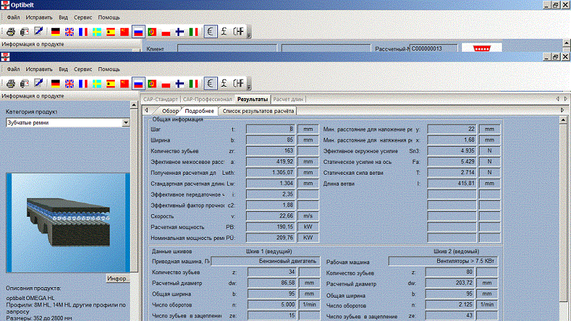Click the right tab-scroll arrow after Расчет длин
This screenshot has height=321, width=571.
pos(566,99)
